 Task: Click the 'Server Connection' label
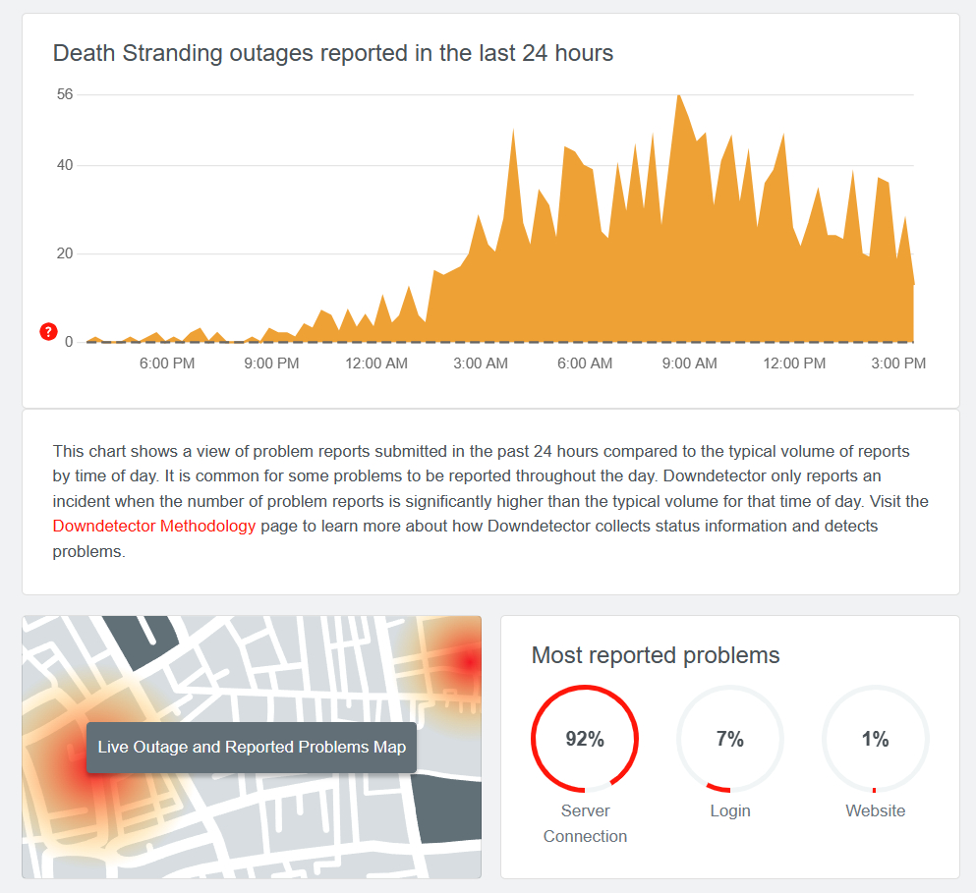point(585,823)
